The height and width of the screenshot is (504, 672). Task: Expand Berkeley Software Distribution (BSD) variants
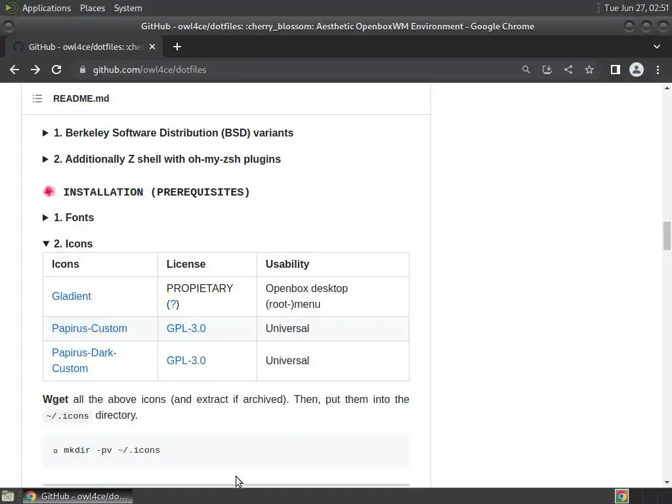pyautogui.click(x=169, y=133)
